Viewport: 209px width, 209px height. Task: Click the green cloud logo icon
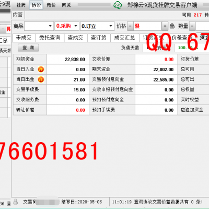(118, 5)
